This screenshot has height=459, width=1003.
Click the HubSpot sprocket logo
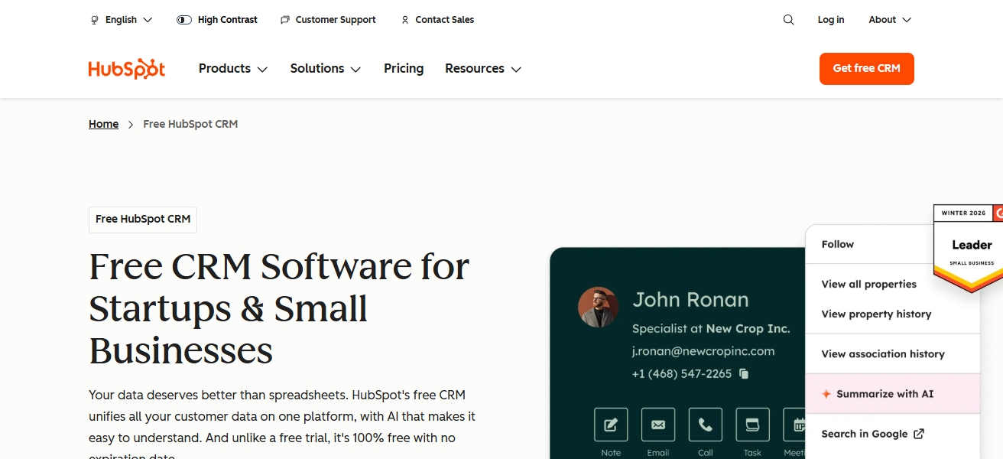[126, 68]
